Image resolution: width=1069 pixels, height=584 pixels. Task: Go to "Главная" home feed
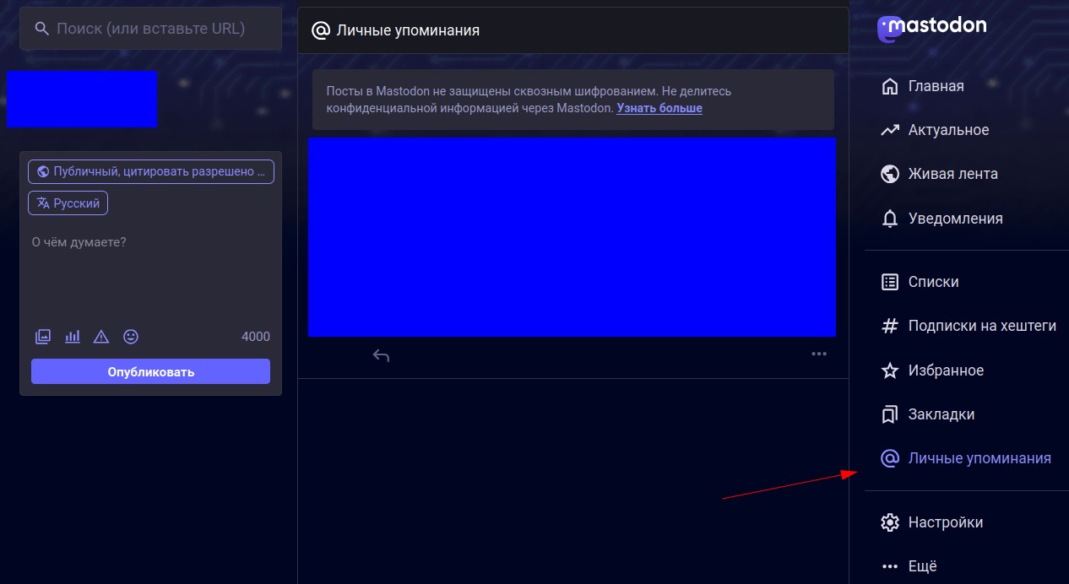click(x=935, y=86)
